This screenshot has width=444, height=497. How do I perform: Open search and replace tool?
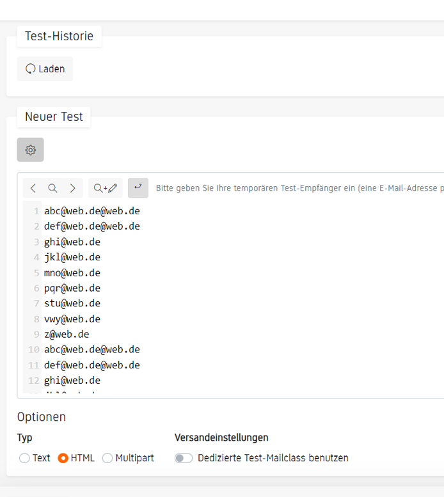coord(105,188)
